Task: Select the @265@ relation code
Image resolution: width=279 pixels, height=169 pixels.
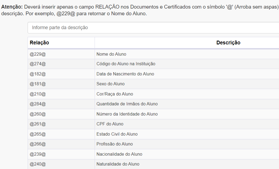Action: pyautogui.click(x=38, y=134)
